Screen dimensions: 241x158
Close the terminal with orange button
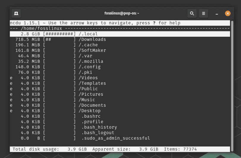[x=228, y=13]
